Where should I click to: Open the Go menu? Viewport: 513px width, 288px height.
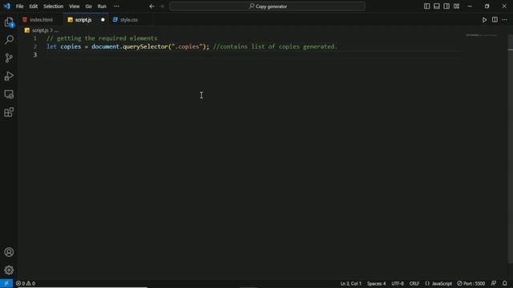click(89, 6)
